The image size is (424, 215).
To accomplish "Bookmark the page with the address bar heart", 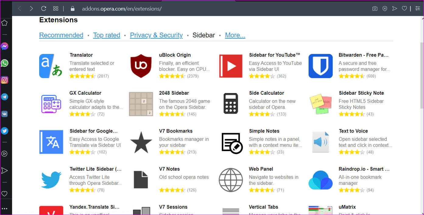I will 404,9.
